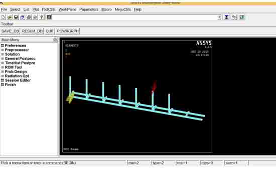Open the WorkPlane menu

point(67,9)
